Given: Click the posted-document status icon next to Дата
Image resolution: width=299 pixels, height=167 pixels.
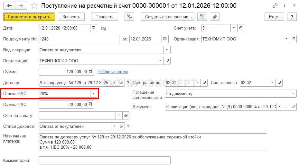Looking at the screenshot, I should coord(104,28).
